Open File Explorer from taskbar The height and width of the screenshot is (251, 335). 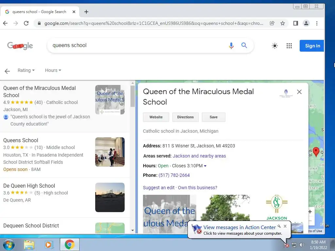click(29, 245)
